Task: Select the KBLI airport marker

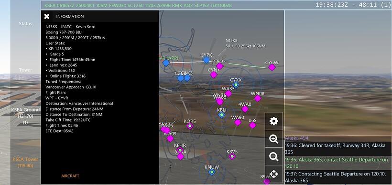Action: click(x=222, y=115)
